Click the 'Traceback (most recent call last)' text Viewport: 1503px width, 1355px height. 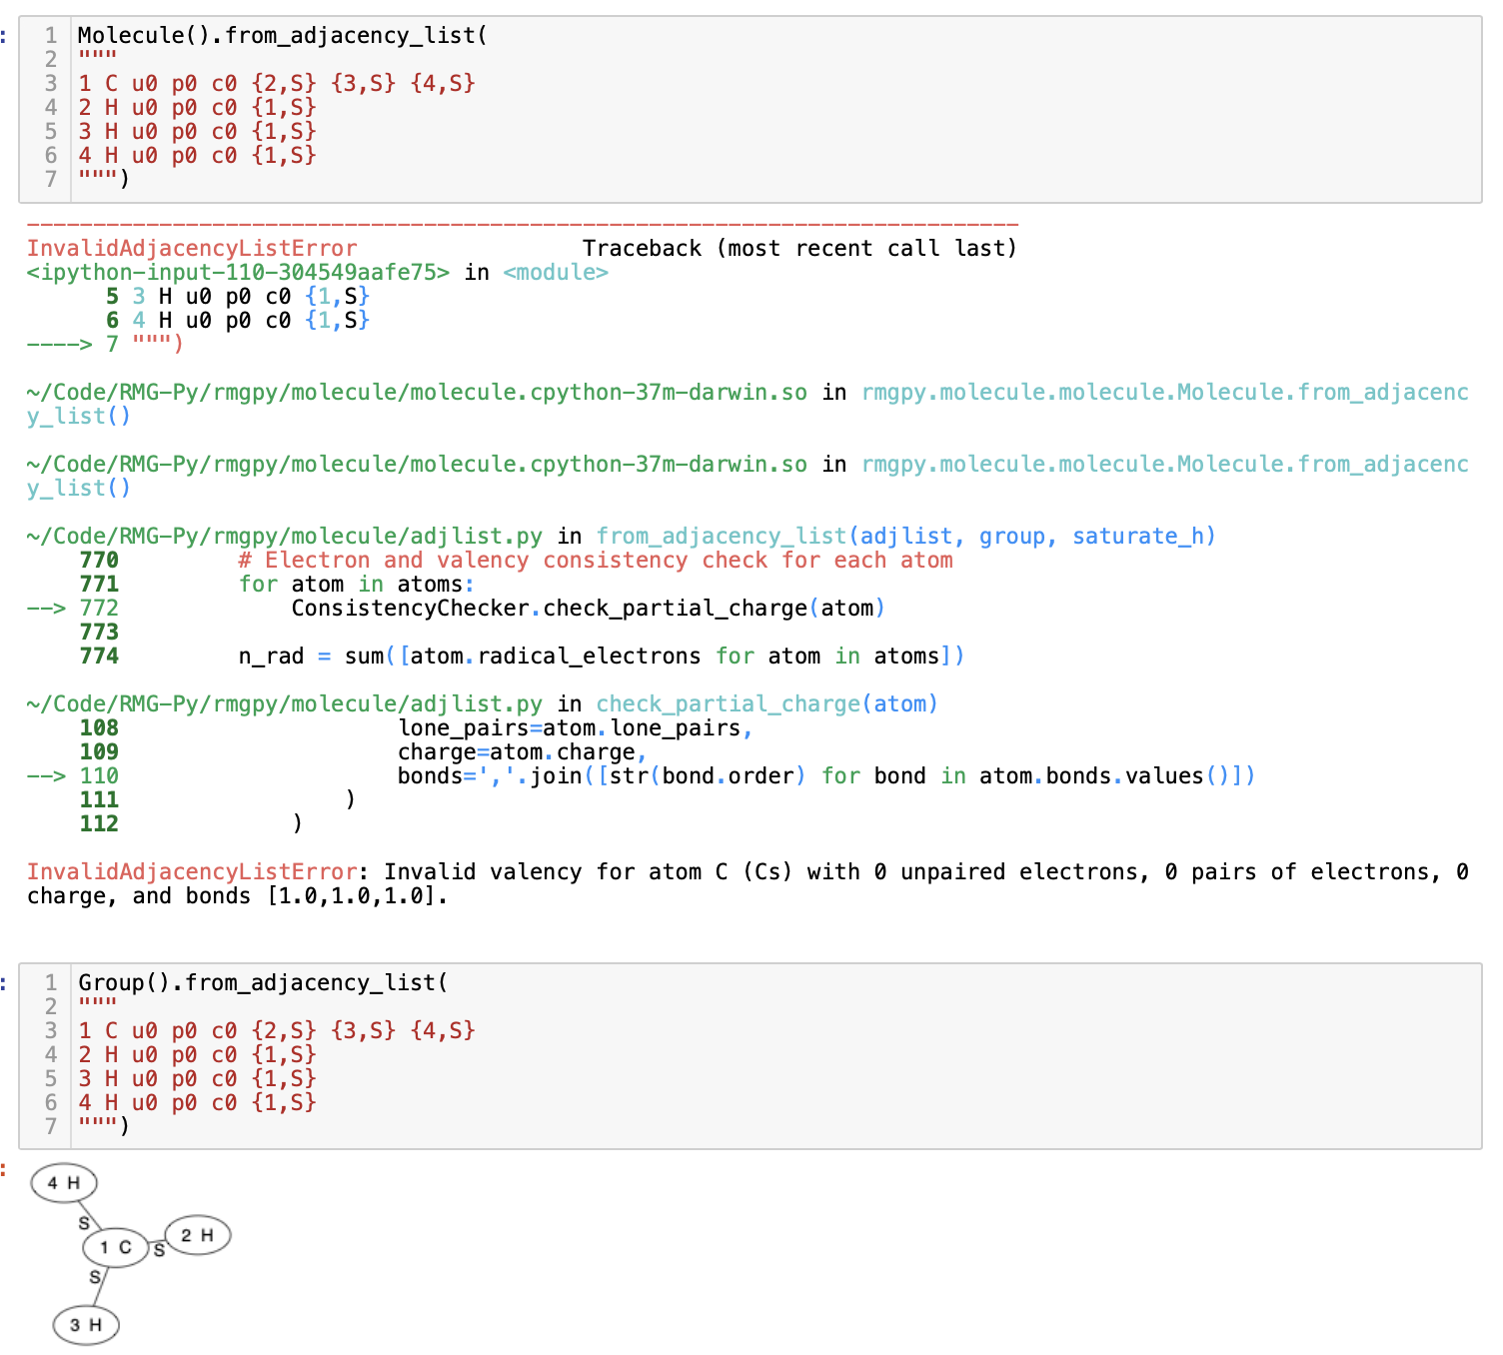point(799,249)
